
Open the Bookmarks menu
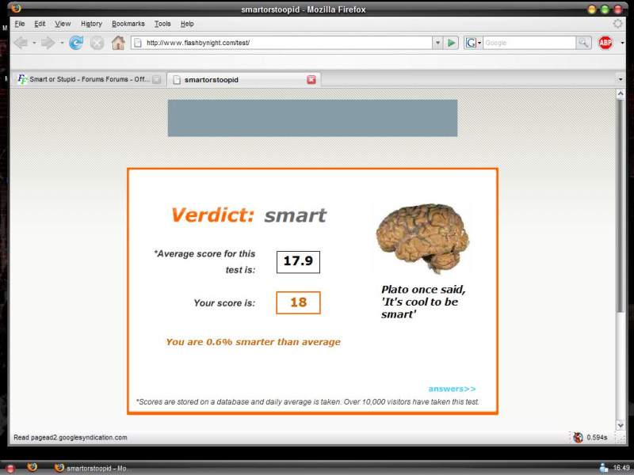[x=128, y=24]
